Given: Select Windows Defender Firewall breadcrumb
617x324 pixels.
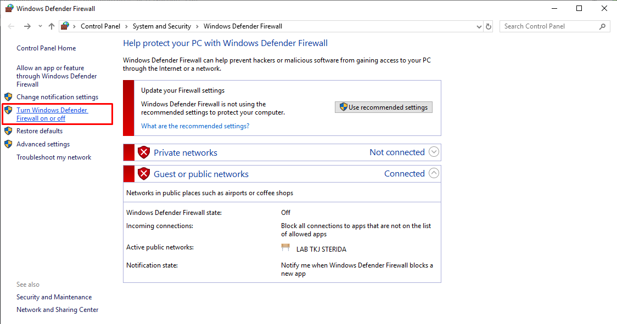Looking at the screenshot, I should [243, 26].
